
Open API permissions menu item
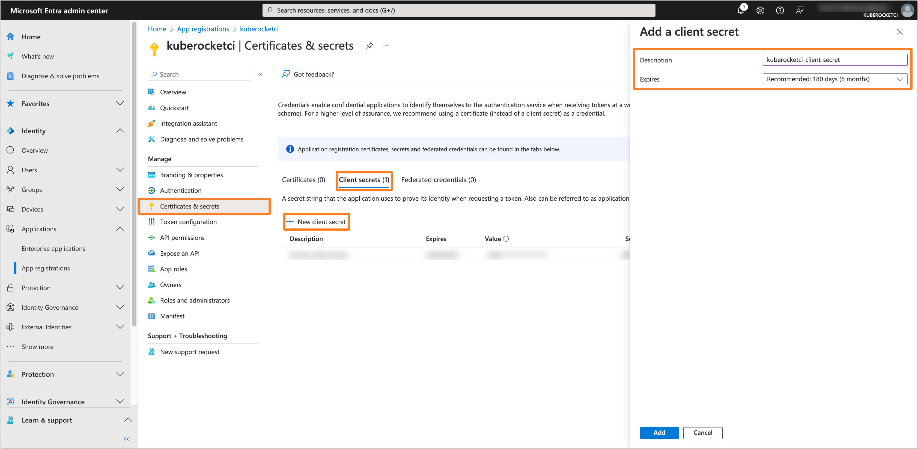click(x=182, y=237)
